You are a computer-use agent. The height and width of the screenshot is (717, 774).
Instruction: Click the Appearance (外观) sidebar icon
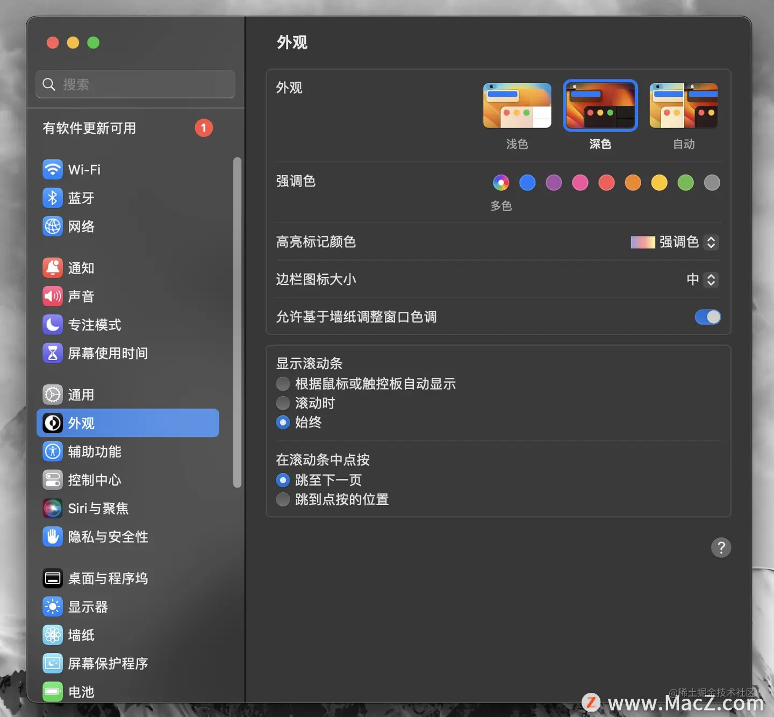click(53, 423)
